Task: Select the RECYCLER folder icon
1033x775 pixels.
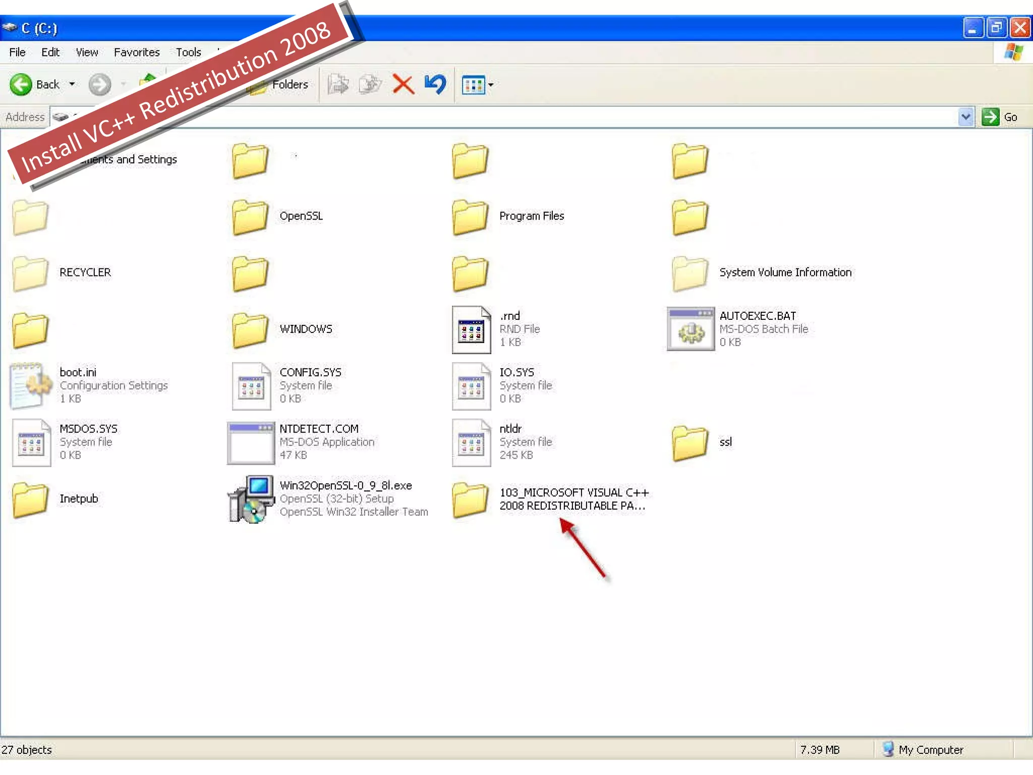Action: [x=30, y=273]
